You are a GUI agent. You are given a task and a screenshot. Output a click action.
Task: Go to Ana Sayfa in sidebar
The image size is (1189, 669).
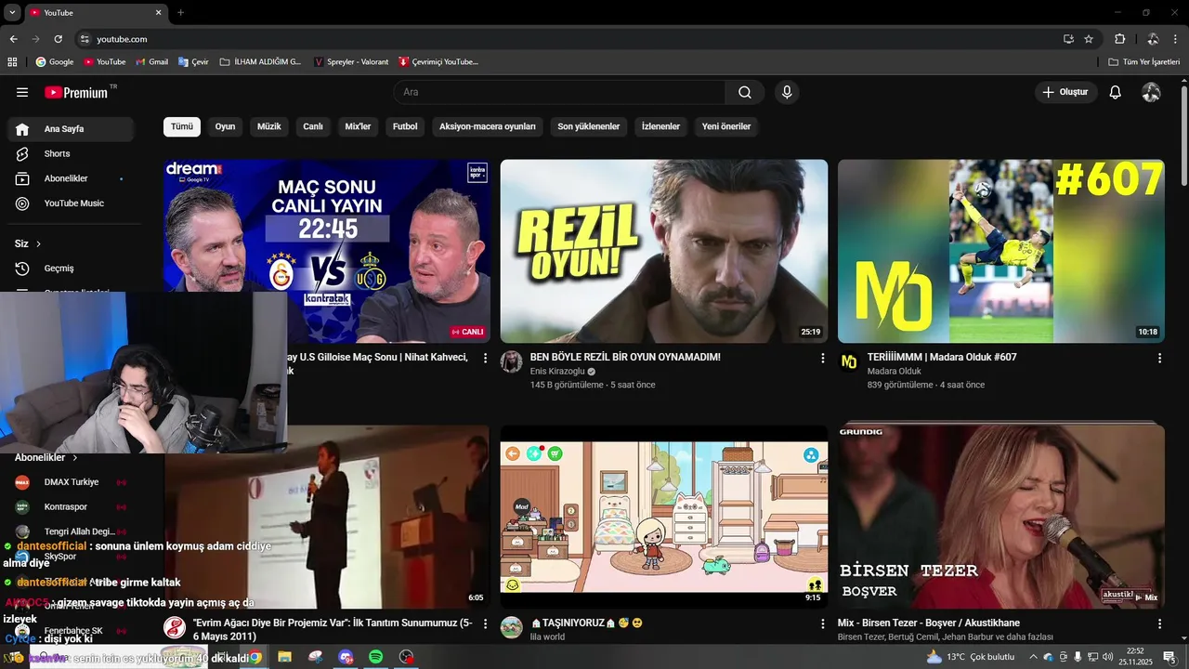point(71,129)
